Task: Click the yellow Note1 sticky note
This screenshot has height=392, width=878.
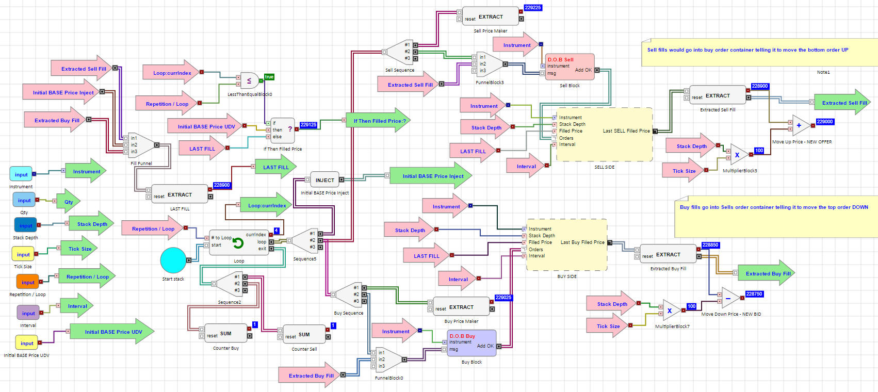Action: (758, 53)
